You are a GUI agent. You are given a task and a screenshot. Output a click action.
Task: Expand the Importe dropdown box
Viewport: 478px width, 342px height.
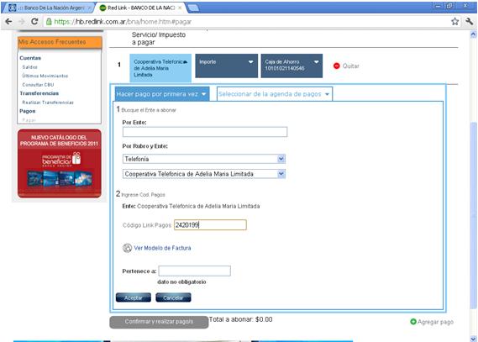pyautogui.click(x=227, y=66)
